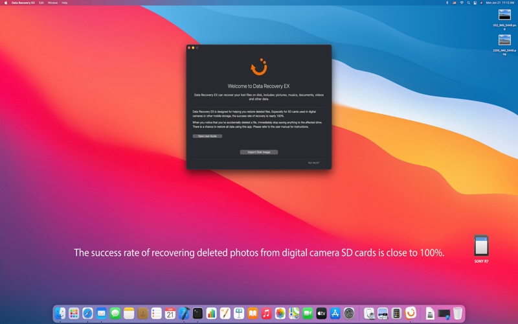Image resolution: width=518 pixels, height=324 pixels.
Task: Open Xcode from the Dock
Action: coord(184,313)
